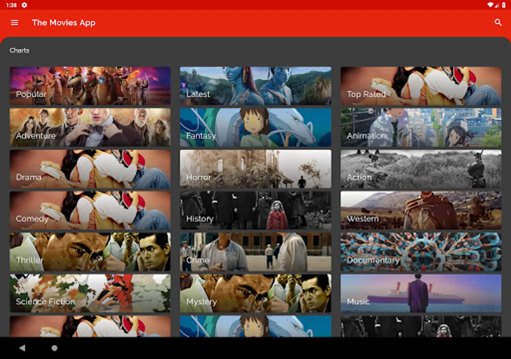The height and width of the screenshot is (359, 511).
Task: Open the Action genre
Action: (x=421, y=168)
